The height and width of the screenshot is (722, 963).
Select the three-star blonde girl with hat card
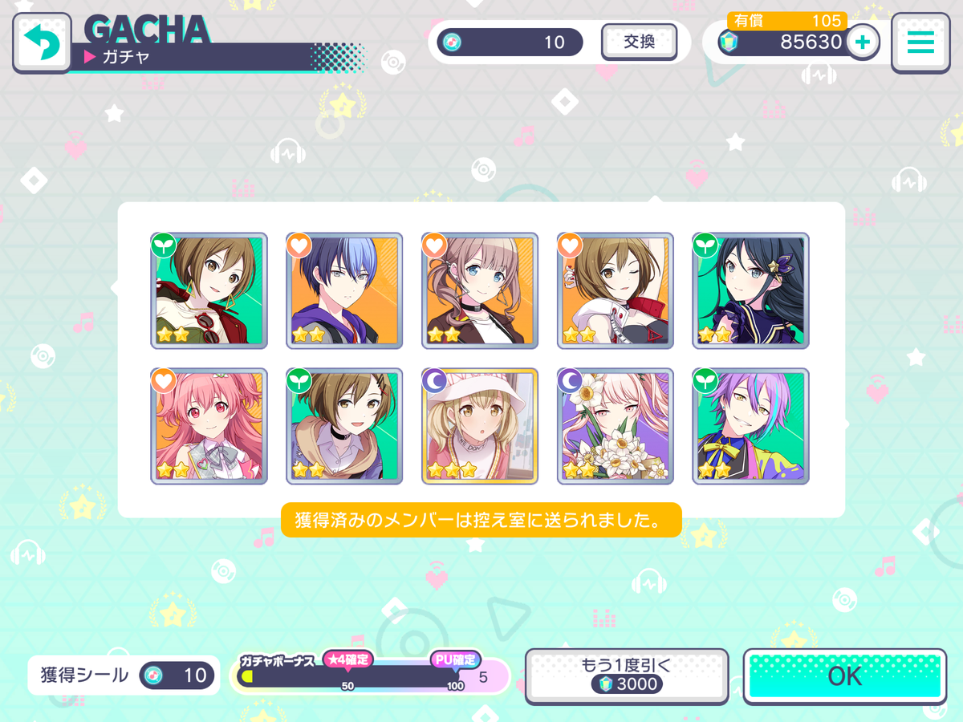pos(480,426)
